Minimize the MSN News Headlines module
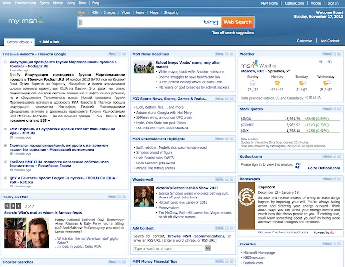Viewport: 345px width, 267px height. (x=227, y=54)
